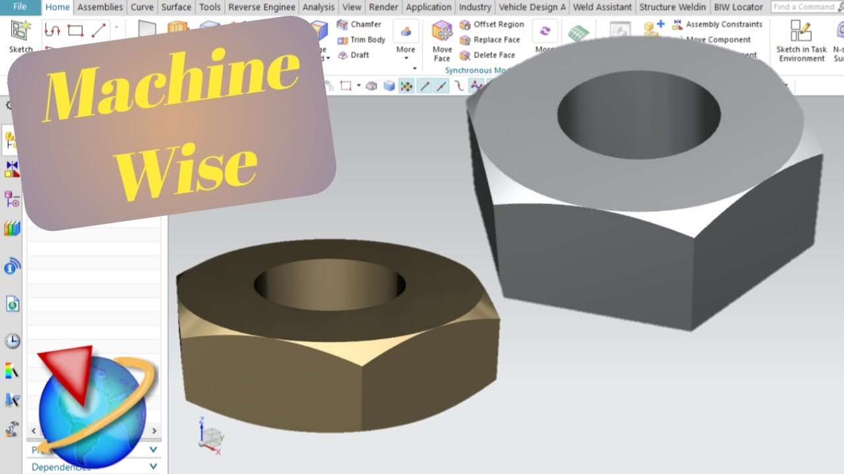Viewport: 844px width, 474px height.
Task: Open the Web Browser sidebar tab
Action: pos(12,303)
